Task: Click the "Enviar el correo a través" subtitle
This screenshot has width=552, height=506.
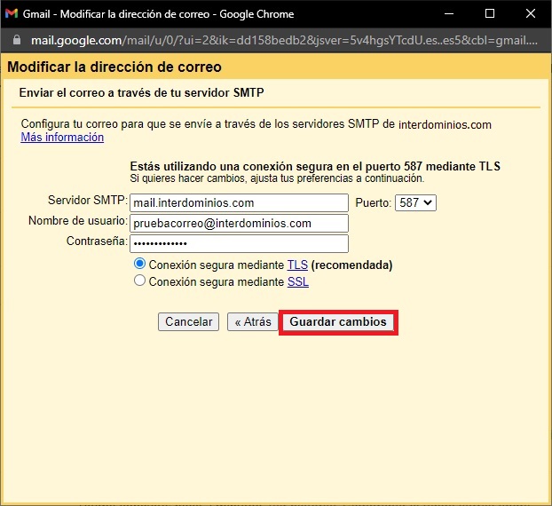Action: click(x=141, y=92)
